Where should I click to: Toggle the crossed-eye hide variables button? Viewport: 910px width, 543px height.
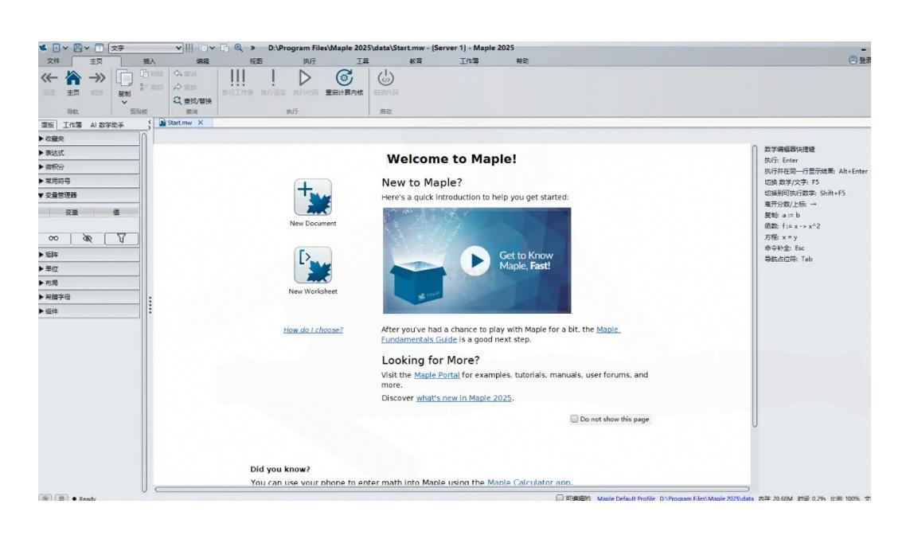point(87,238)
